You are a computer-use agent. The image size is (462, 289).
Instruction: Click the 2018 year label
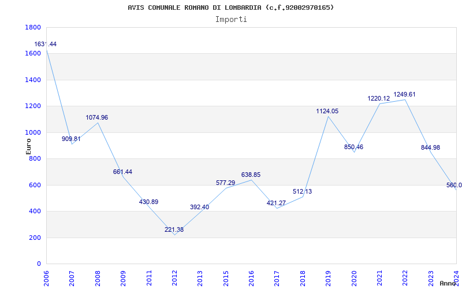[x=303, y=279]
